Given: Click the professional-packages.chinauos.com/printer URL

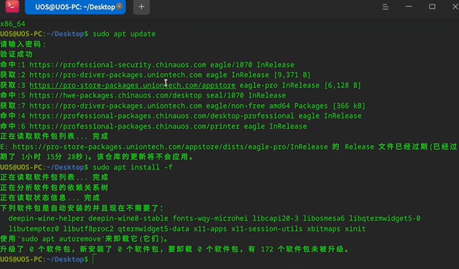Looking at the screenshot, I should click(134, 126).
